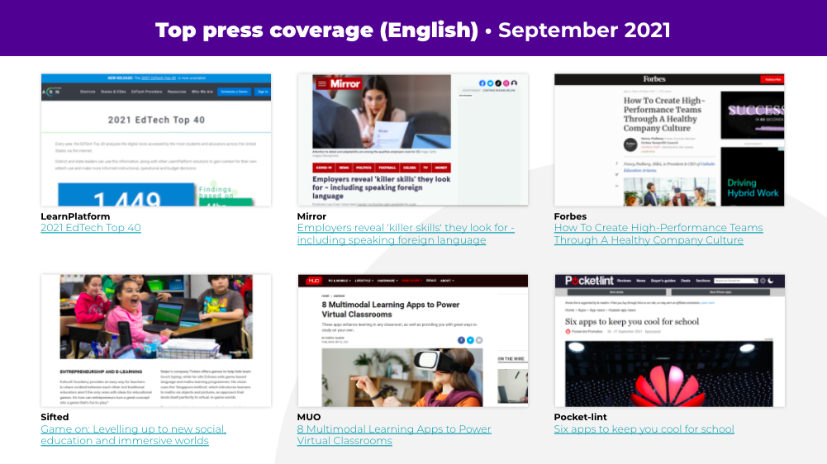The width and height of the screenshot is (827, 464).
Task: Open Pocket-lint Reviews menu item
Action: (x=624, y=281)
